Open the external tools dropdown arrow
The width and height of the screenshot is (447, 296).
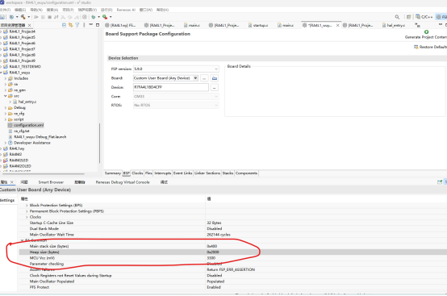click(111, 17)
